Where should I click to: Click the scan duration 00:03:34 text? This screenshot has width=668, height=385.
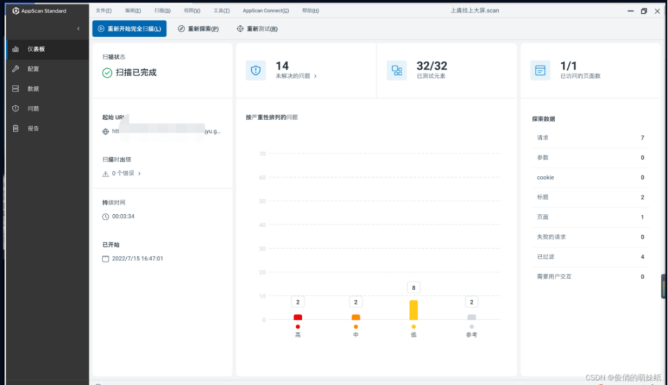(x=123, y=217)
